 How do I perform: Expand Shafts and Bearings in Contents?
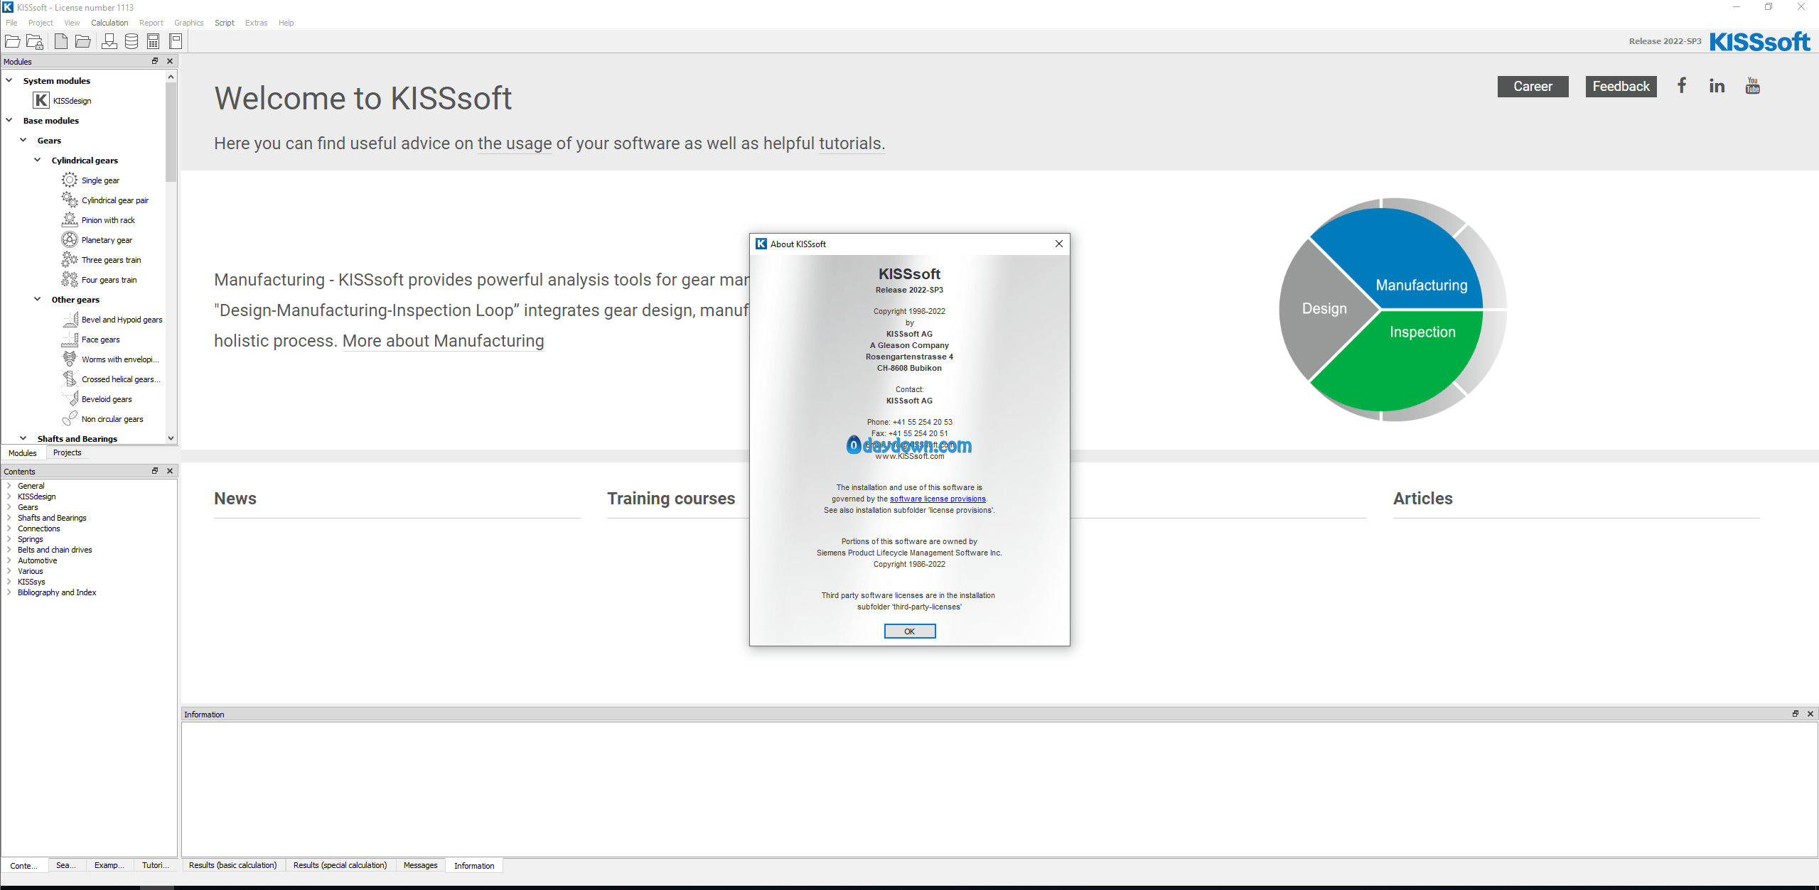click(9, 518)
